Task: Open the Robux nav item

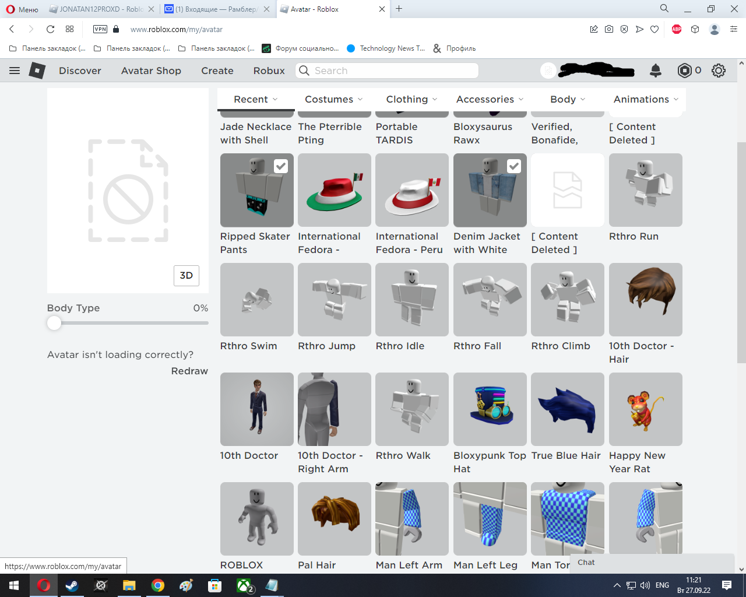Action: click(269, 71)
